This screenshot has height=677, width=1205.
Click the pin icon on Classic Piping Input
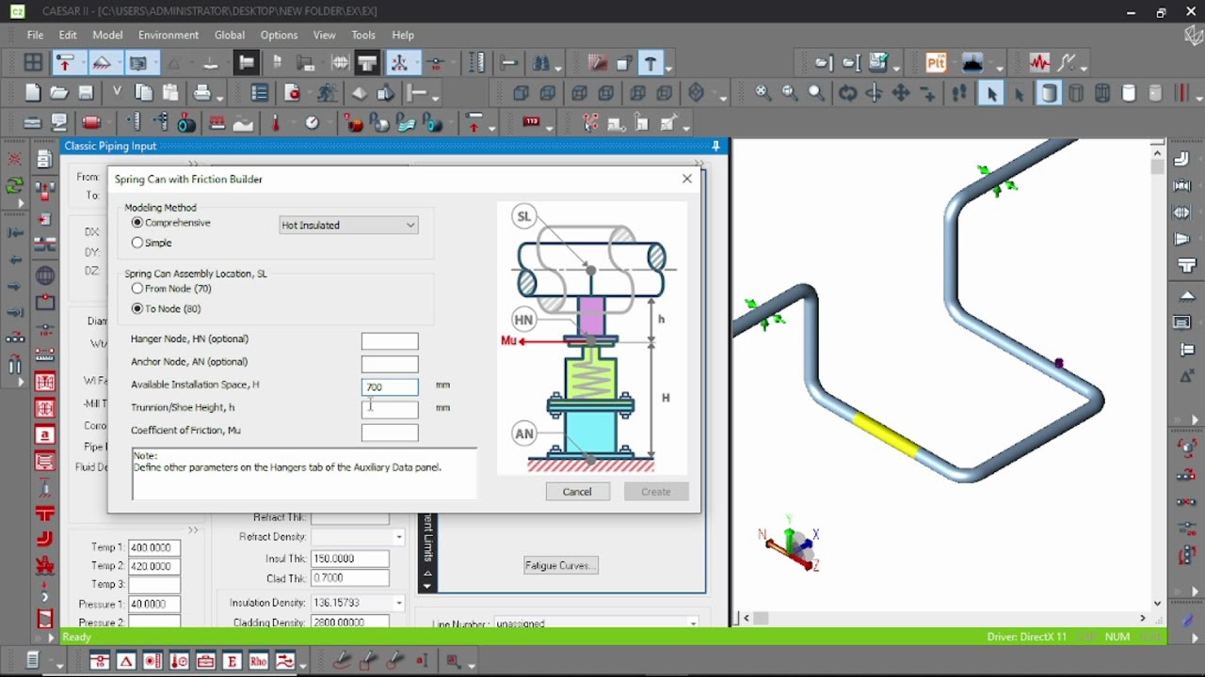(716, 146)
